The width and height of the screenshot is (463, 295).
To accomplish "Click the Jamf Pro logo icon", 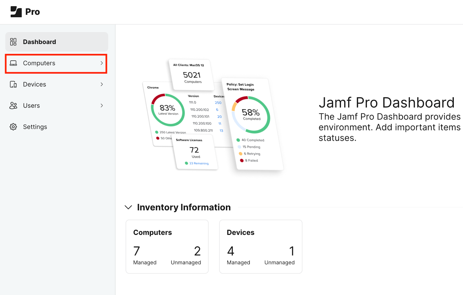I will point(16,12).
